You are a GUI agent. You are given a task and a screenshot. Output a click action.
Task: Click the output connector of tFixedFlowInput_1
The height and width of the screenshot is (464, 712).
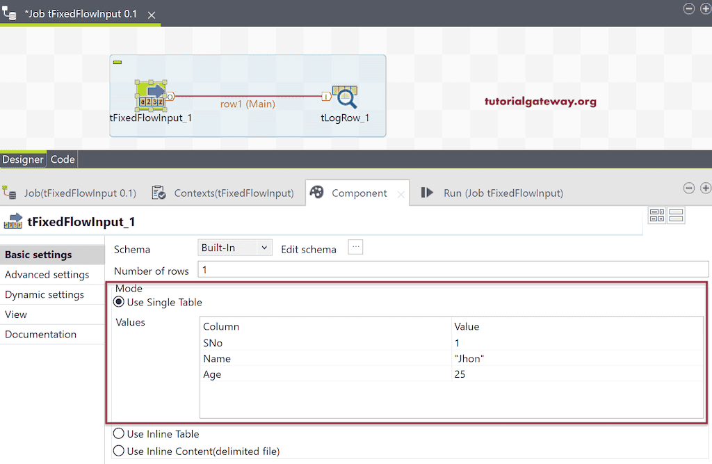(x=170, y=96)
